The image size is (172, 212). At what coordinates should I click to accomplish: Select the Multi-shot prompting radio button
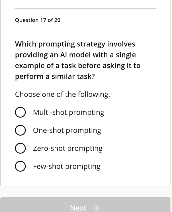[20, 113]
